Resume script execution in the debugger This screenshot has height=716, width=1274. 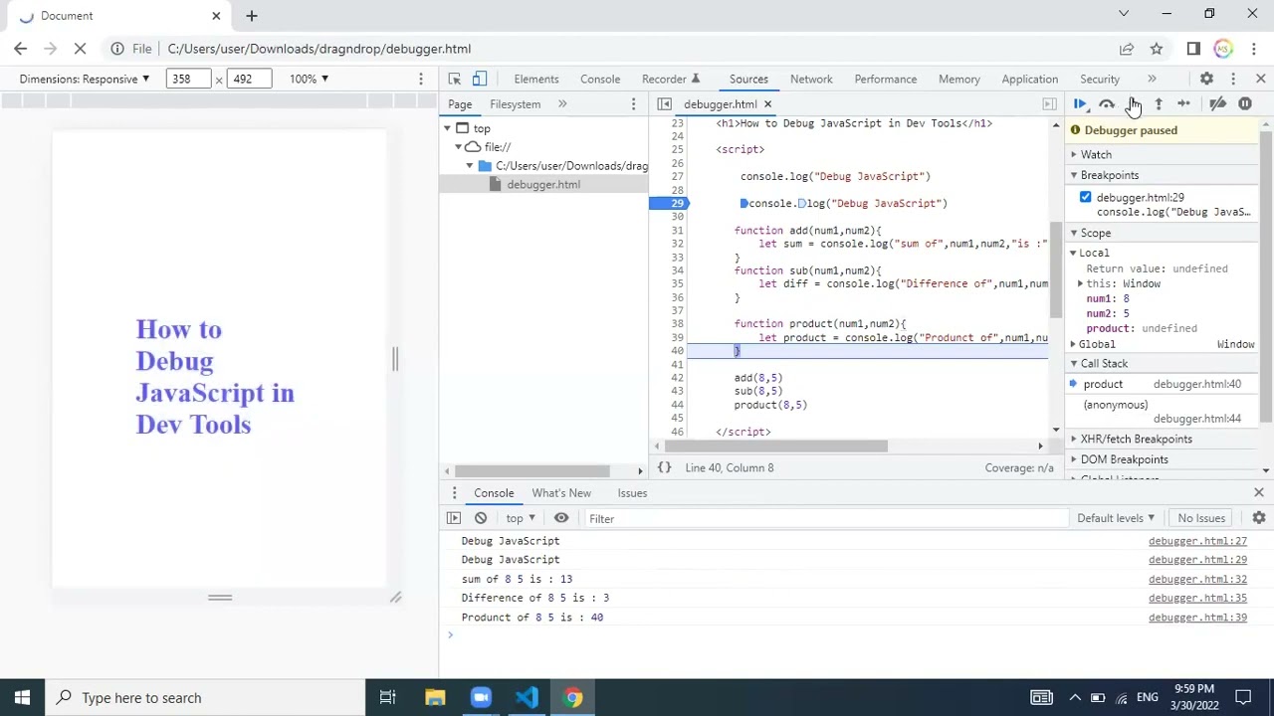click(x=1080, y=104)
